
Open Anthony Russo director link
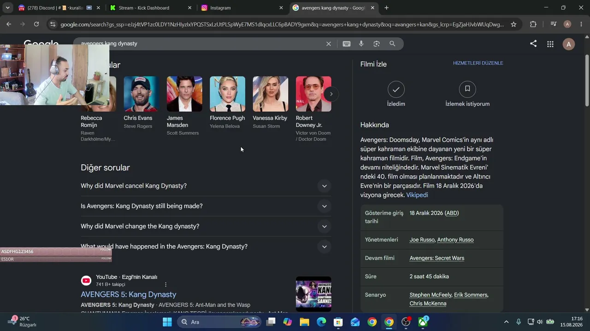point(455,240)
